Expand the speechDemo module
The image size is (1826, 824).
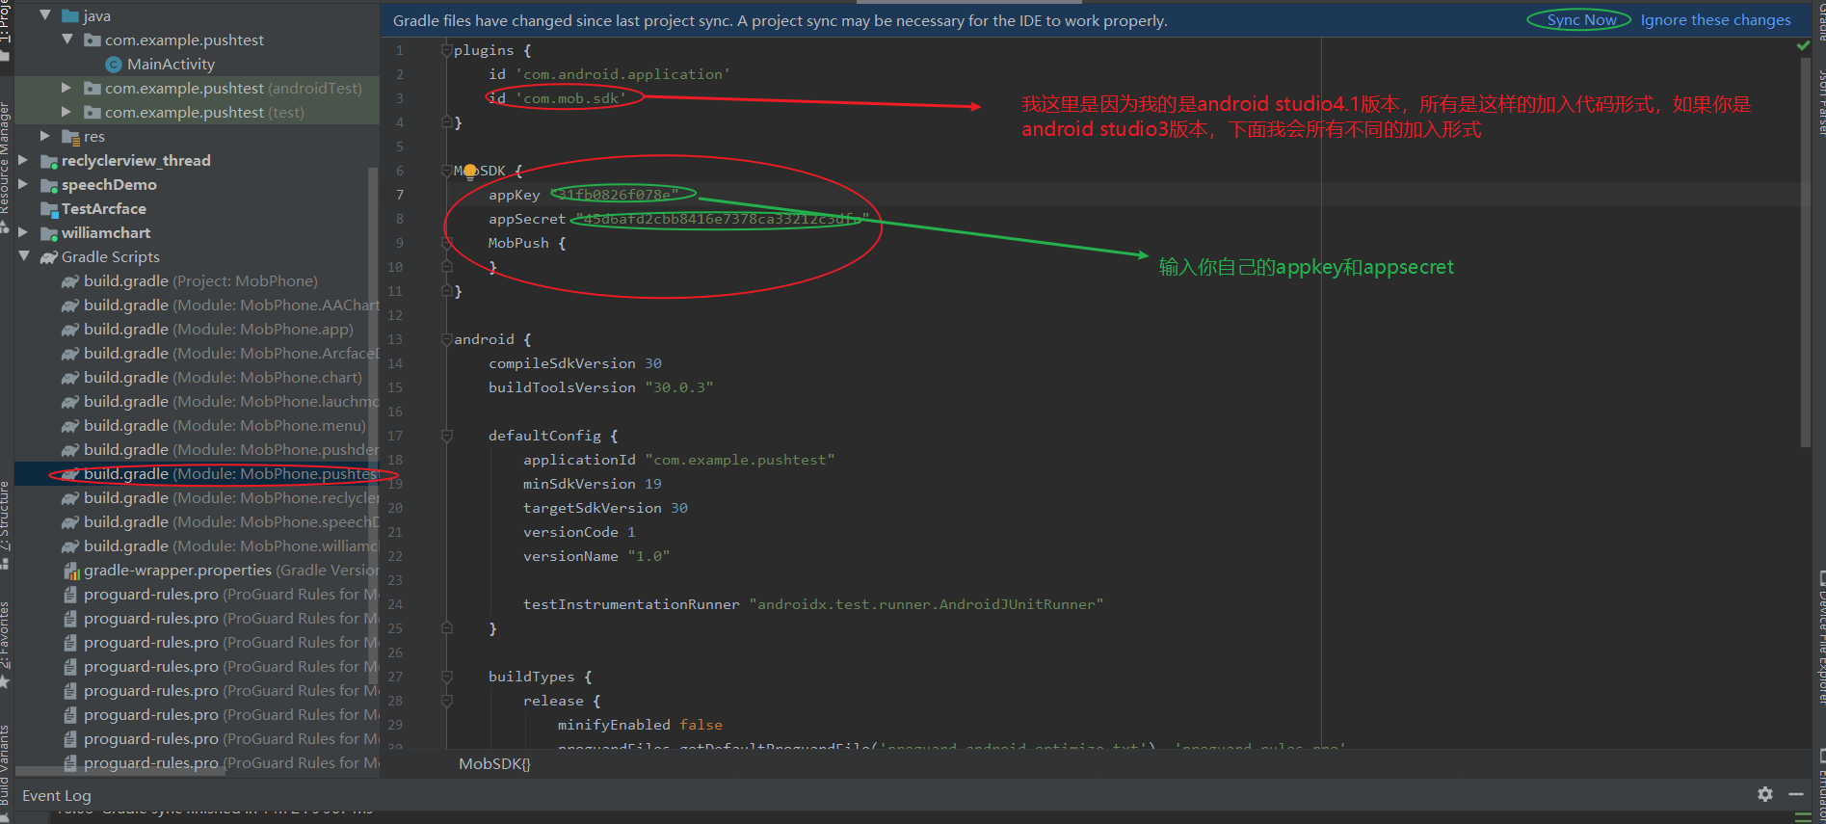click(23, 184)
